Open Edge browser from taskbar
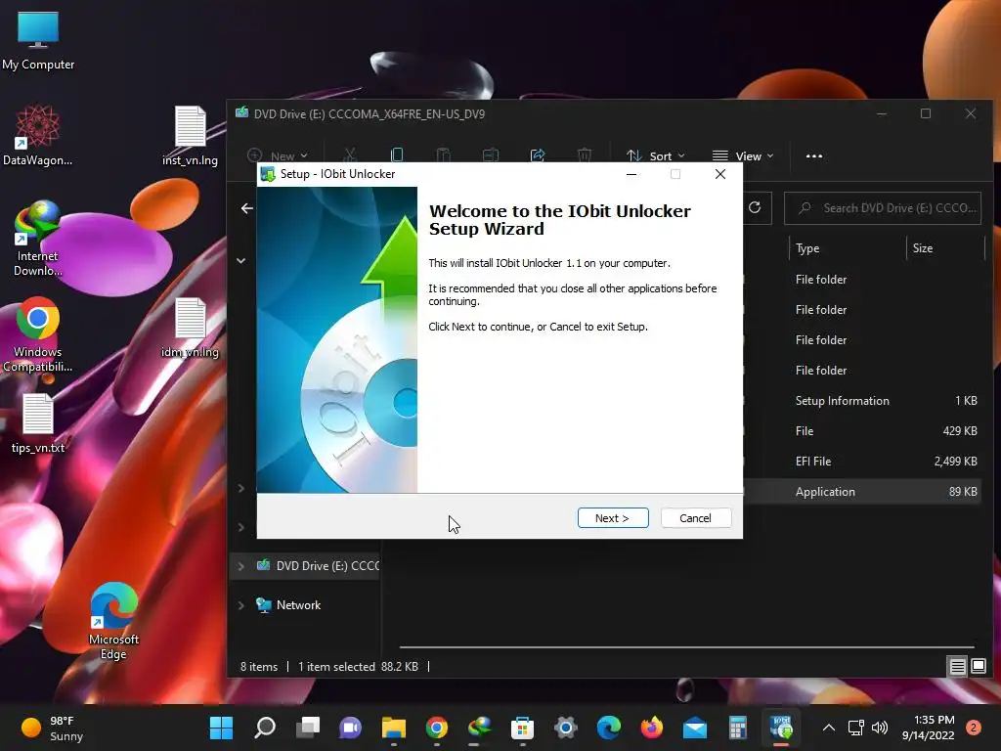The height and width of the screenshot is (751, 1001). [x=608, y=728]
